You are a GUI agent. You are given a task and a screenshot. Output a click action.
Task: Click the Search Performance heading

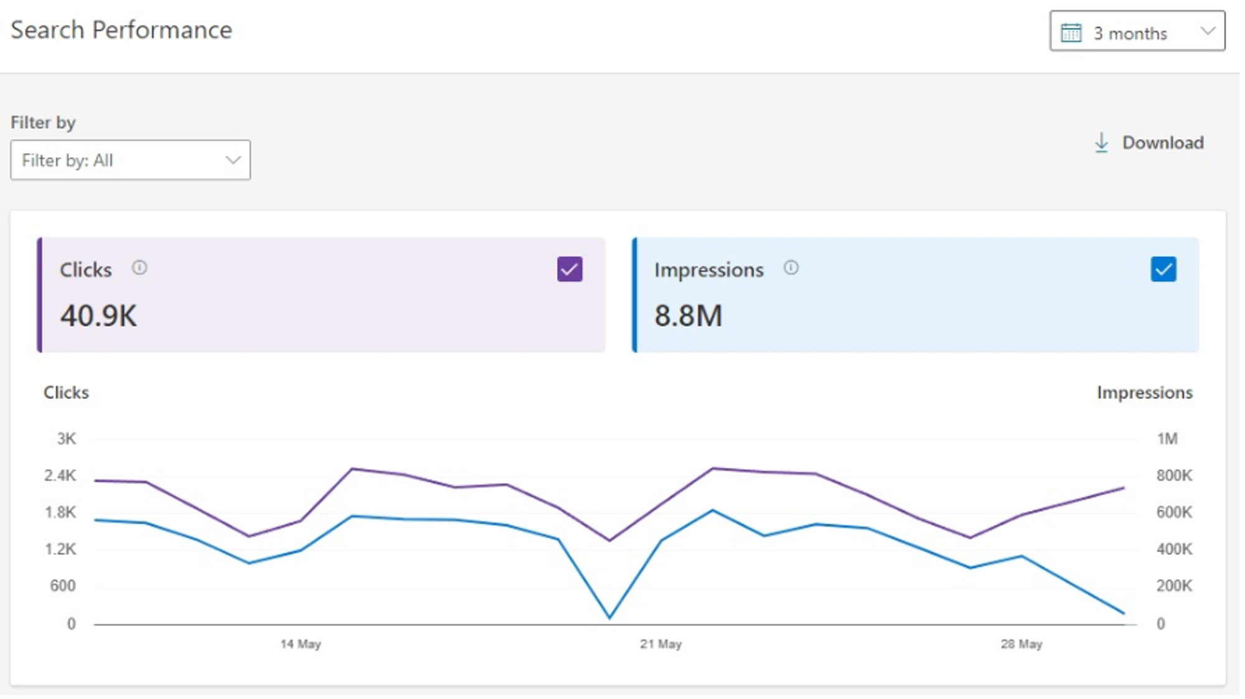(121, 30)
